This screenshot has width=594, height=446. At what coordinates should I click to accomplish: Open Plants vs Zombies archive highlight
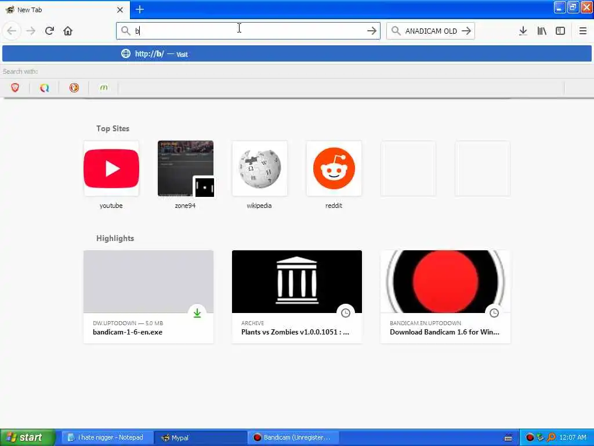(297, 297)
